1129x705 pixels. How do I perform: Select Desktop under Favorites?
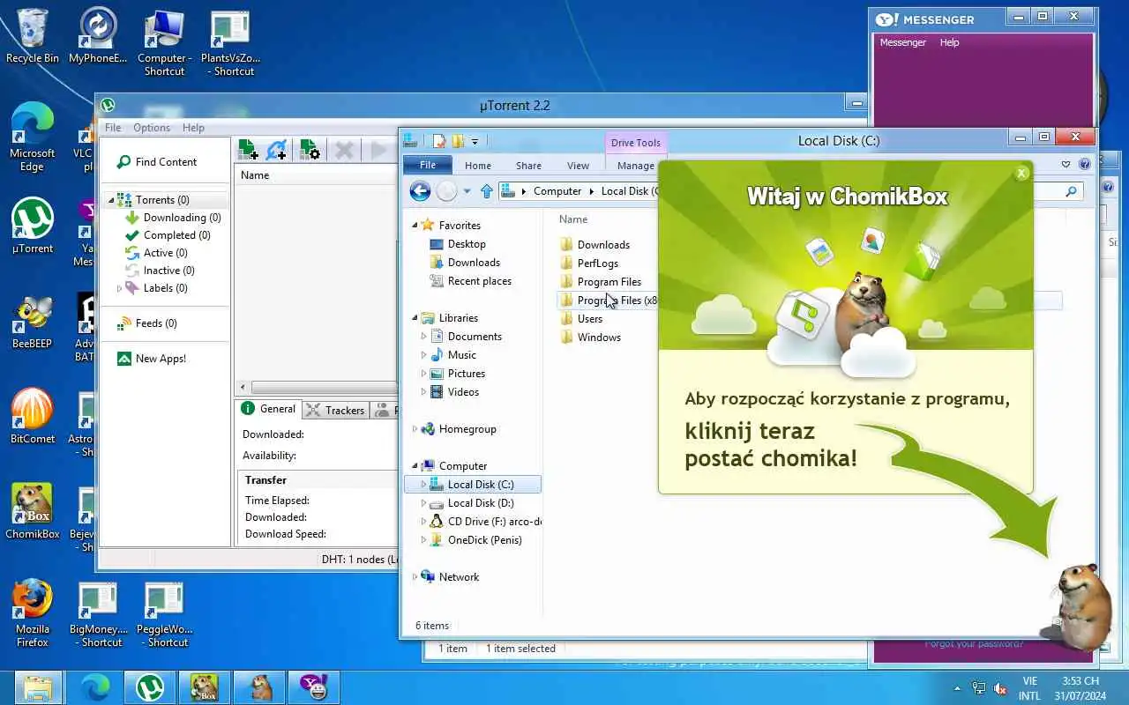(467, 244)
